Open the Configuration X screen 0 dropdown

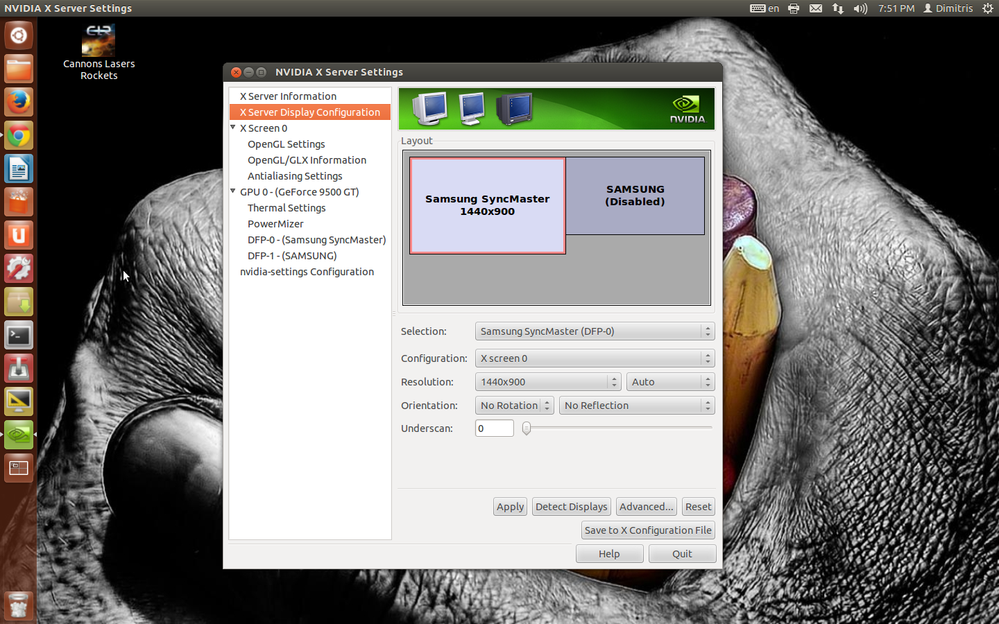pyautogui.click(x=595, y=358)
